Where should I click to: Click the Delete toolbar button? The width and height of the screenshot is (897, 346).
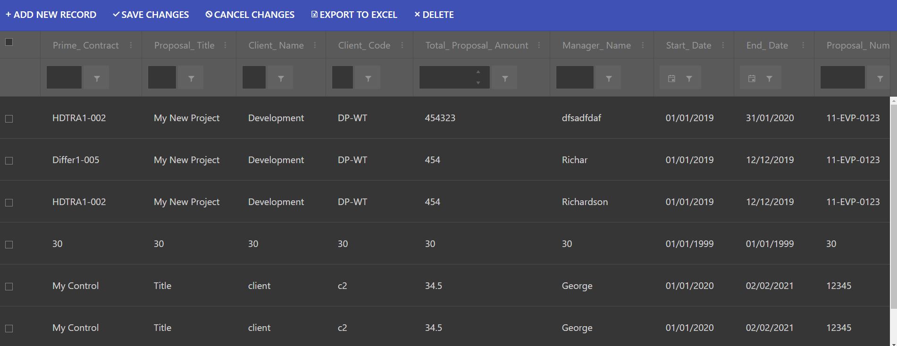coord(434,15)
